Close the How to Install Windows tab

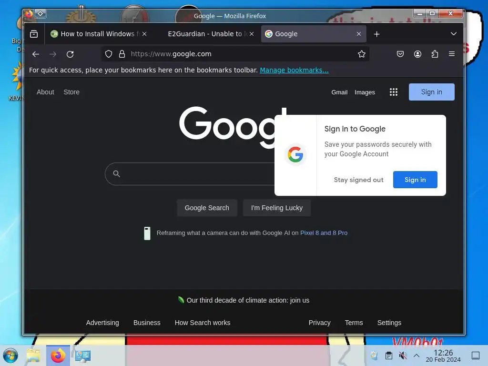144,34
